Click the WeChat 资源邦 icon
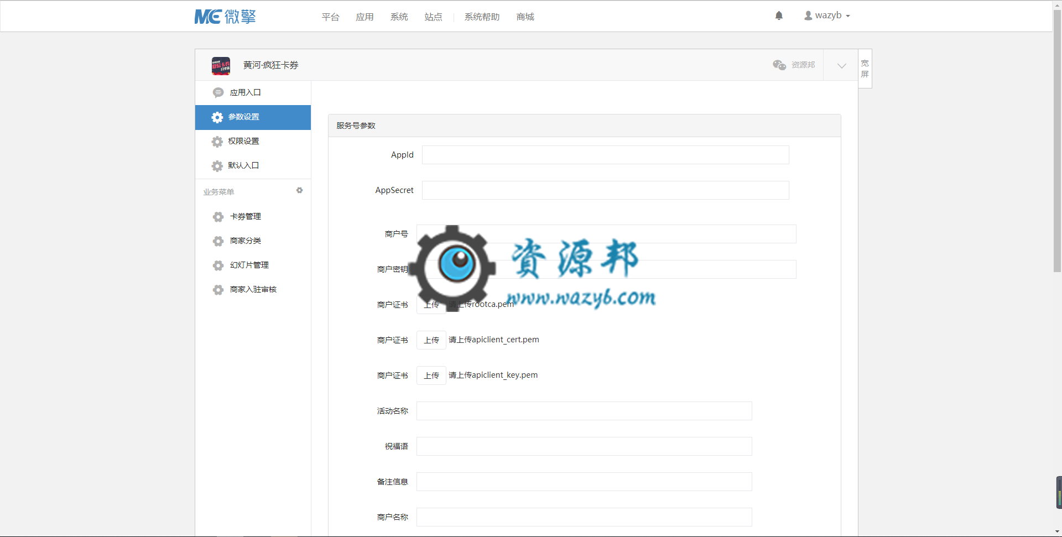 click(779, 65)
